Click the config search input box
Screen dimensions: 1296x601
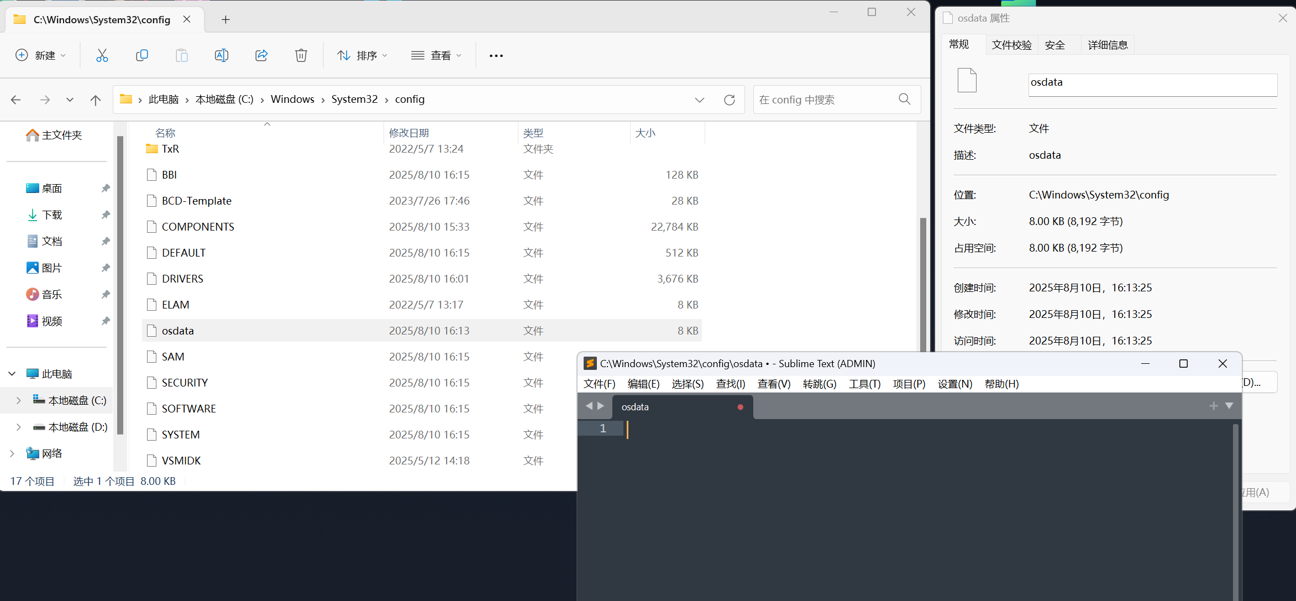pos(823,100)
